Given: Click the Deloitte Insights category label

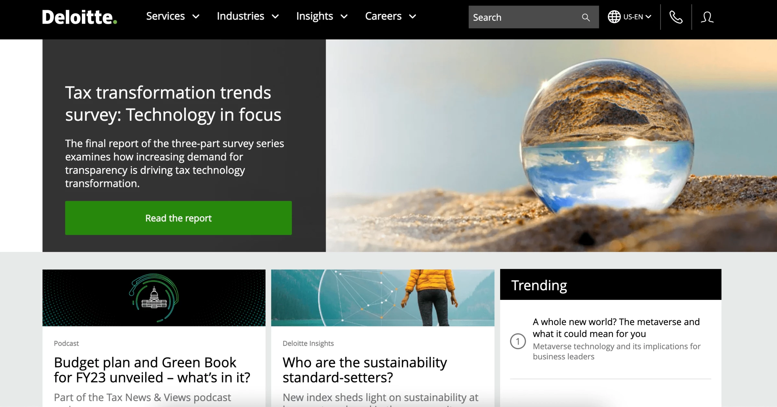Looking at the screenshot, I should click(x=308, y=343).
